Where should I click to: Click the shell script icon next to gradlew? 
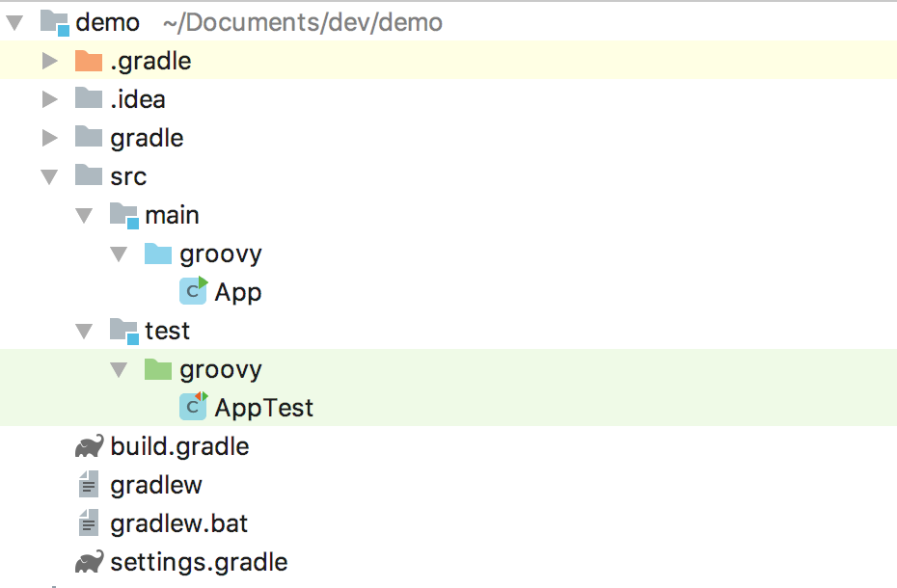pyautogui.click(x=88, y=484)
